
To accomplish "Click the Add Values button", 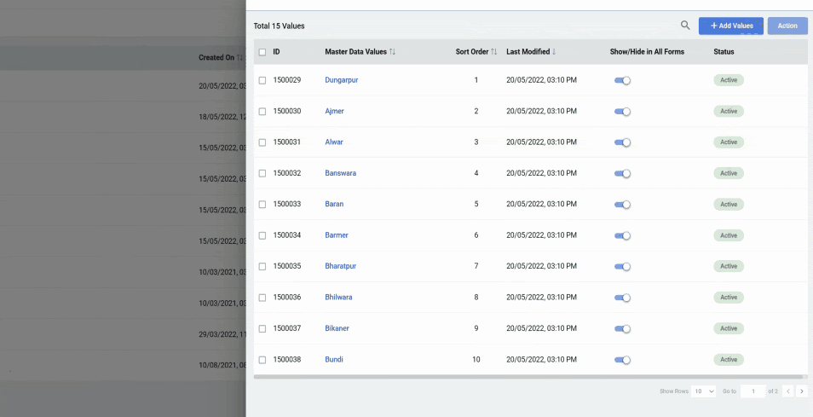I will point(730,26).
